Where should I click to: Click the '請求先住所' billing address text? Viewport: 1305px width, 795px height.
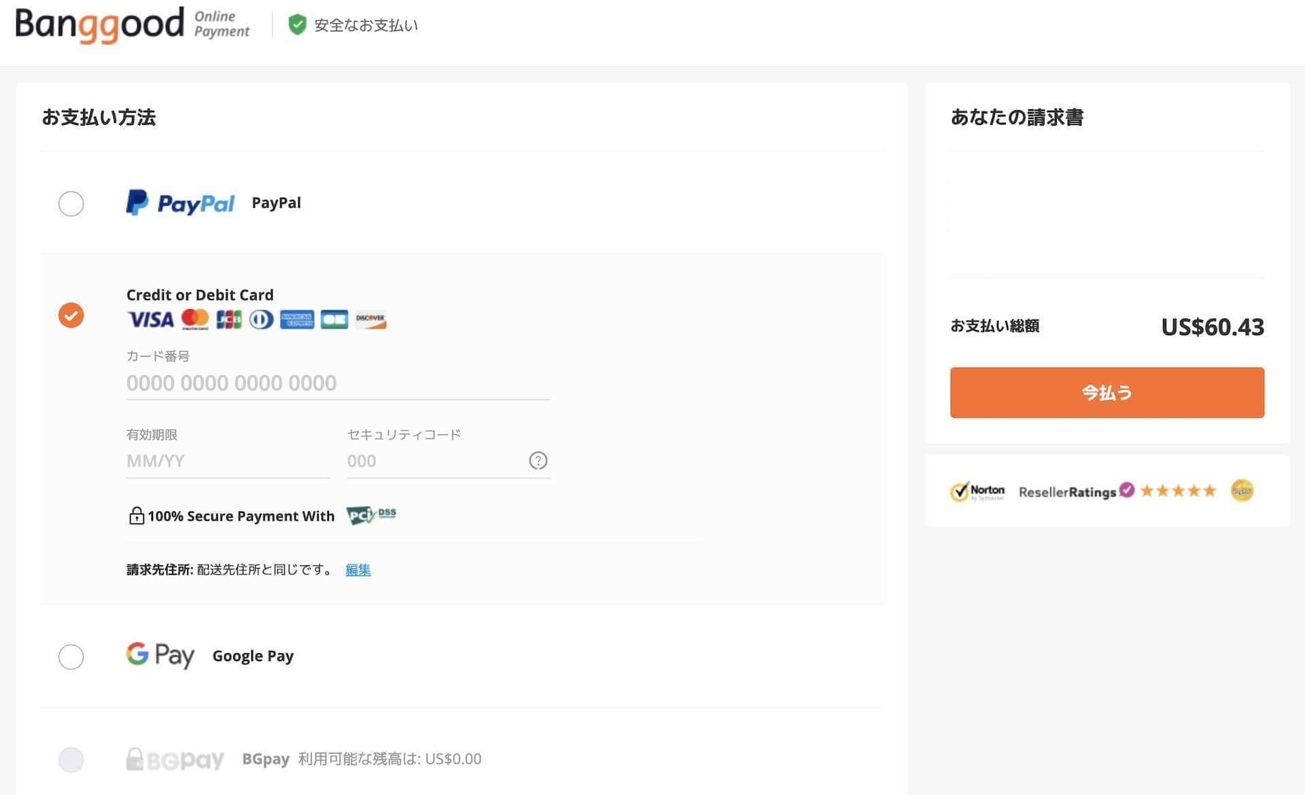[160, 570]
